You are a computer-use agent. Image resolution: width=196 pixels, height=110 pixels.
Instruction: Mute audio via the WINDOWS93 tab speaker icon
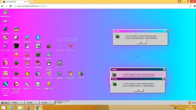25,2
